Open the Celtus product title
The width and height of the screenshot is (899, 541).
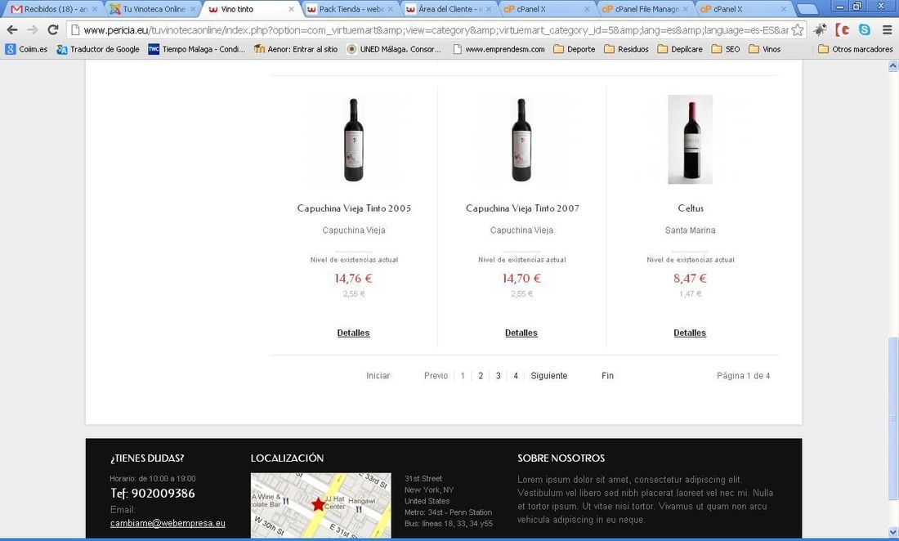tap(691, 208)
